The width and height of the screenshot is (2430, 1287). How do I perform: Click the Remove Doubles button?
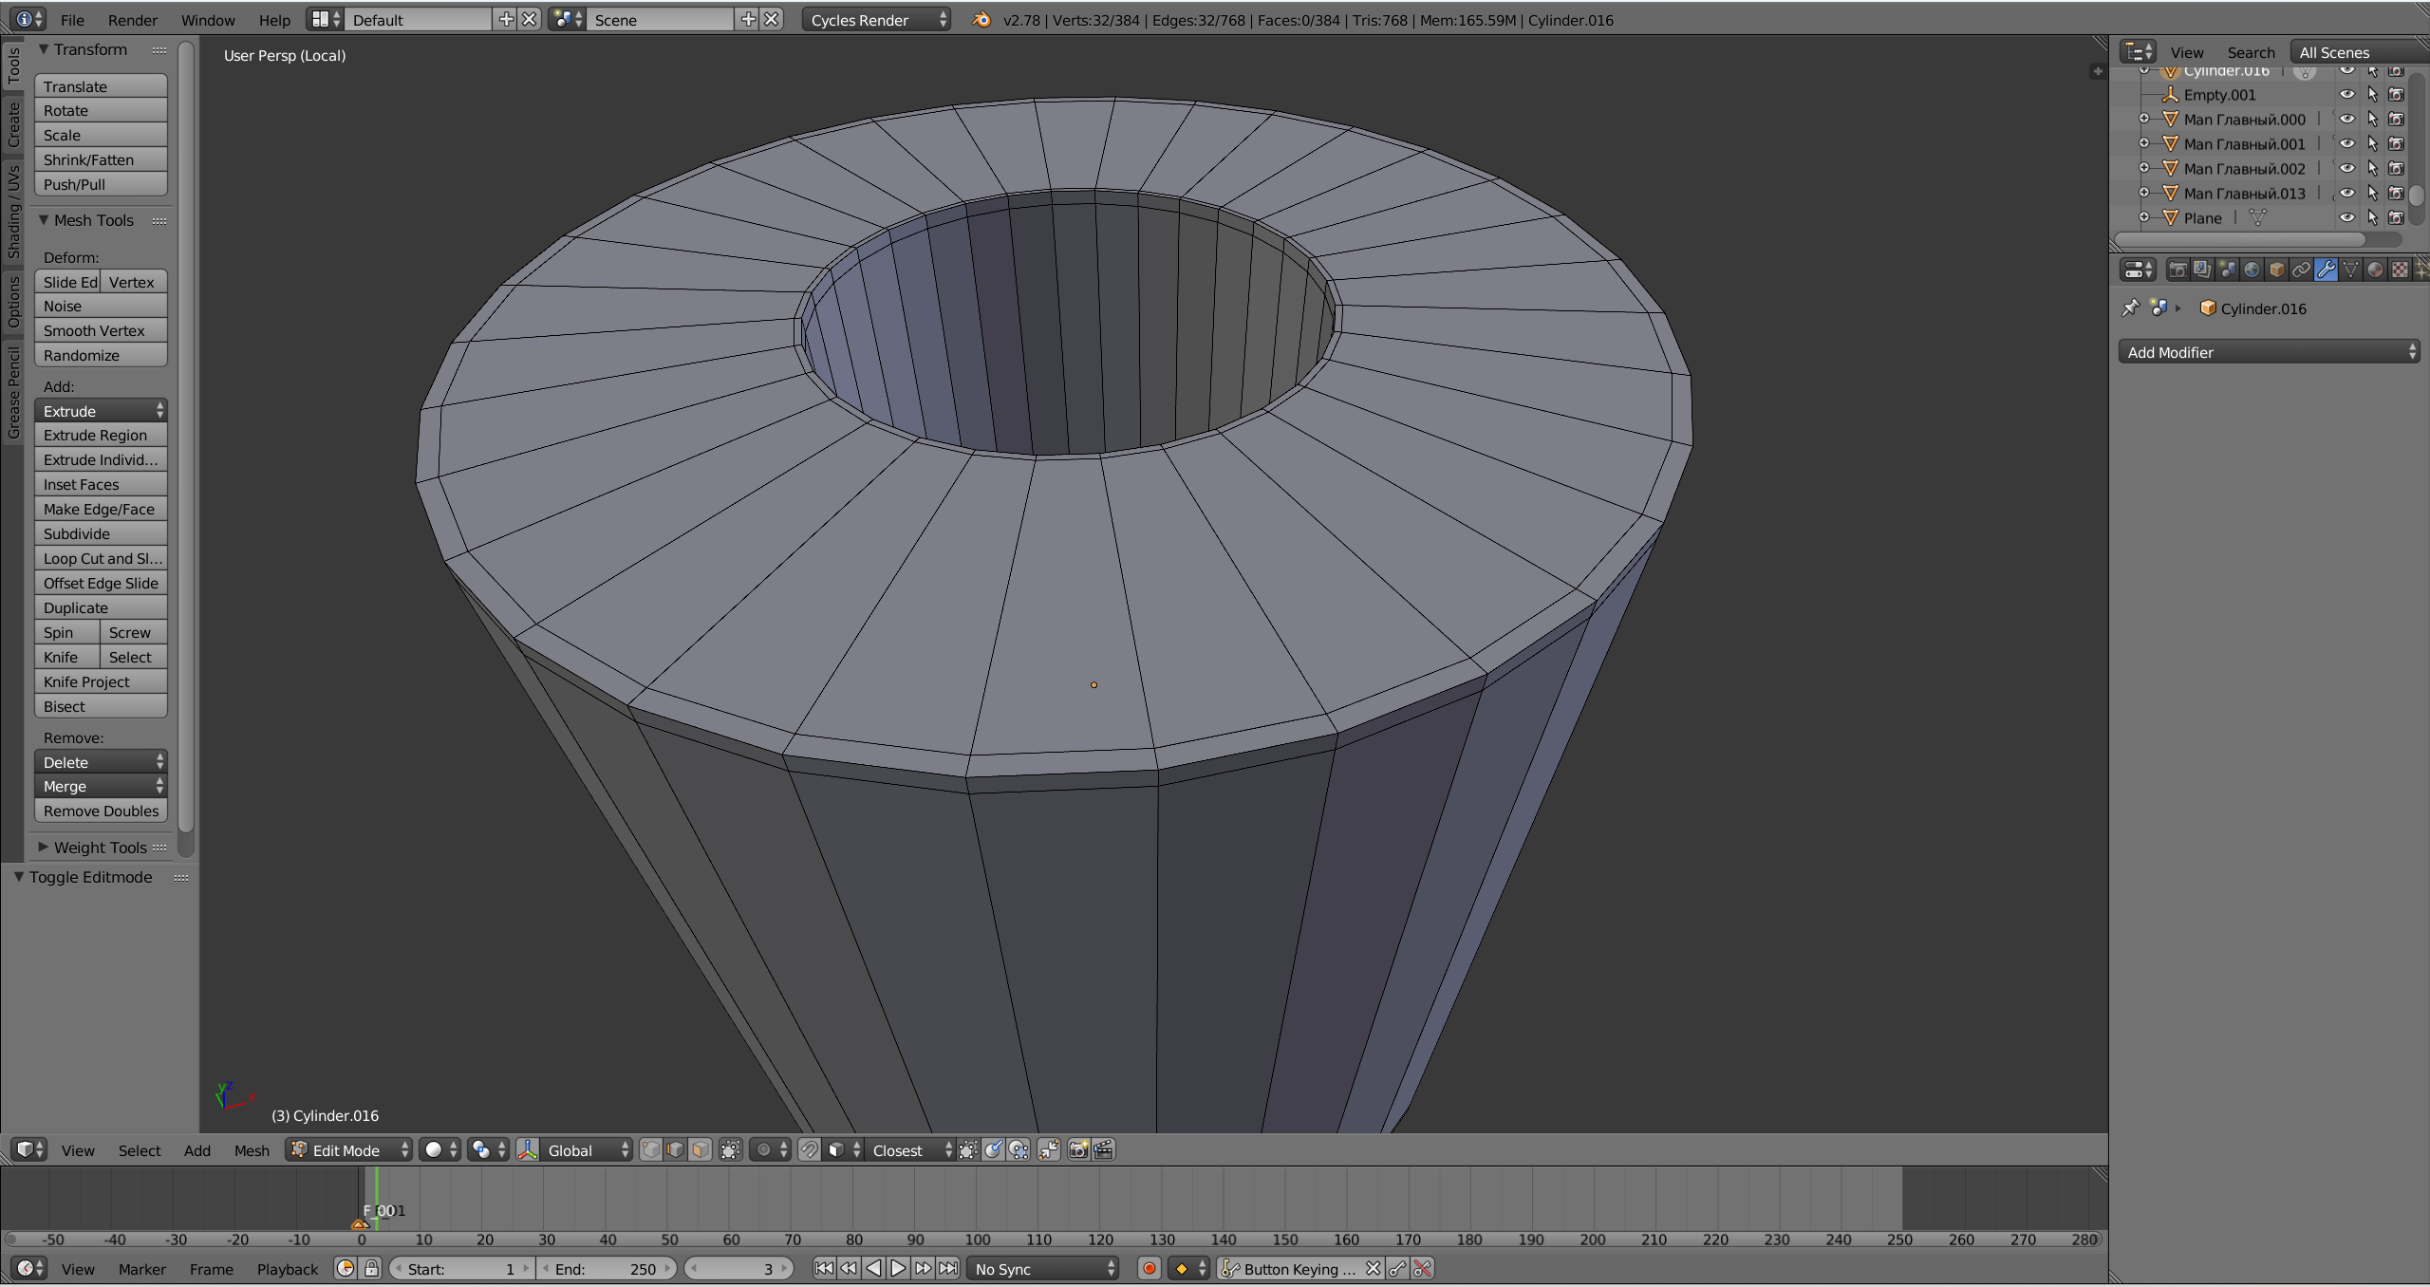(x=101, y=811)
